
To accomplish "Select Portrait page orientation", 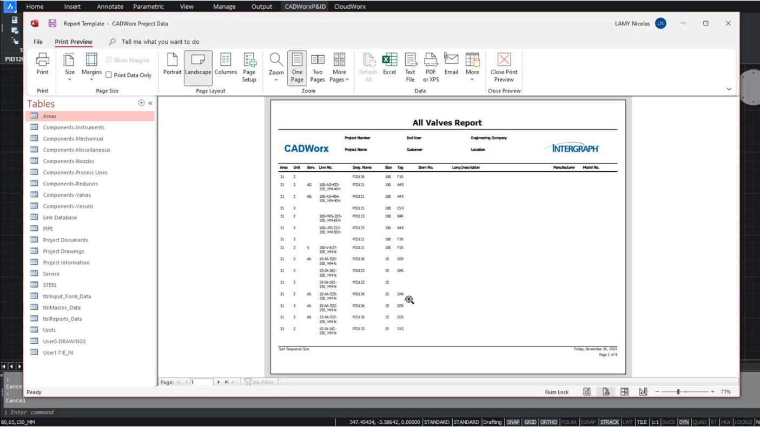I will click(x=172, y=65).
